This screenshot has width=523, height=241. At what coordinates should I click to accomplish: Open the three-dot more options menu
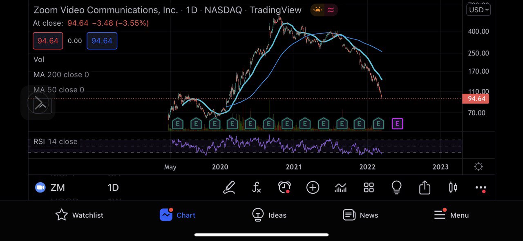[x=481, y=188]
